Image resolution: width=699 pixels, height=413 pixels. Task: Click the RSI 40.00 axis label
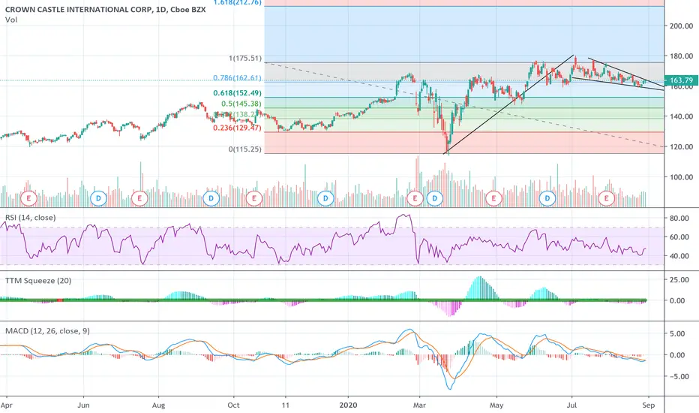[x=679, y=256]
